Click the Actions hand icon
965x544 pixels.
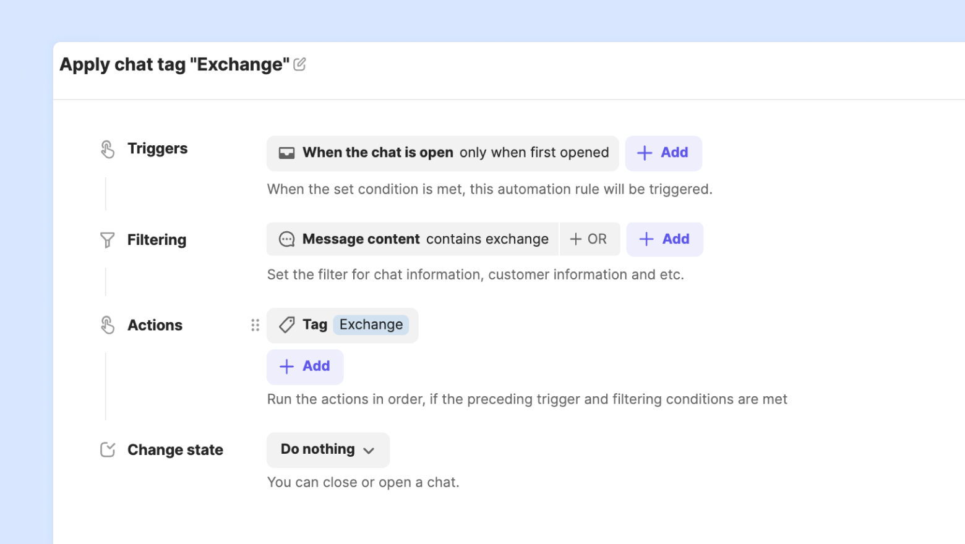[108, 325]
